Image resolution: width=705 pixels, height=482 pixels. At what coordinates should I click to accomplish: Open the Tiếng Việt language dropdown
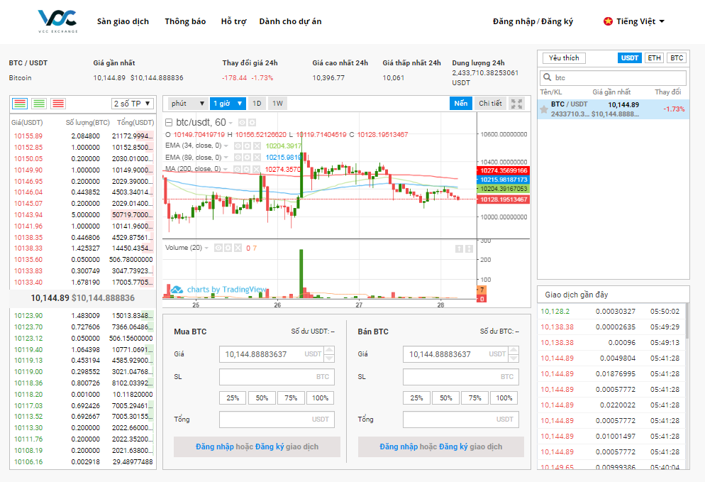(x=640, y=21)
